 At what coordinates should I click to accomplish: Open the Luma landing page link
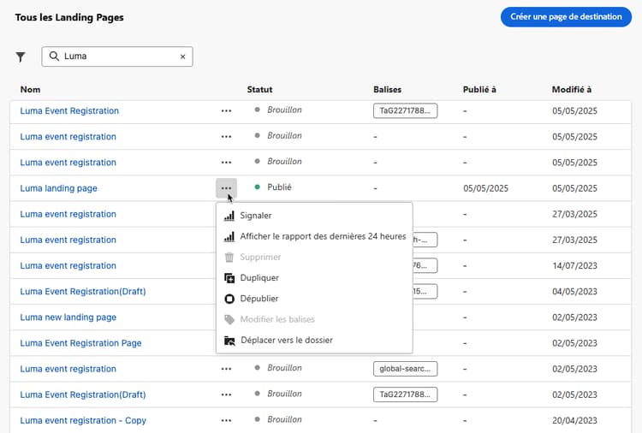tap(59, 188)
